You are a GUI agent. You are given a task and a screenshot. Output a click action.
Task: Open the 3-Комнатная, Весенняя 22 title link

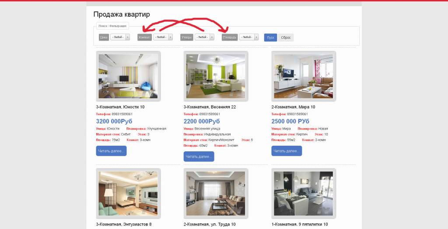tap(210, 107)
